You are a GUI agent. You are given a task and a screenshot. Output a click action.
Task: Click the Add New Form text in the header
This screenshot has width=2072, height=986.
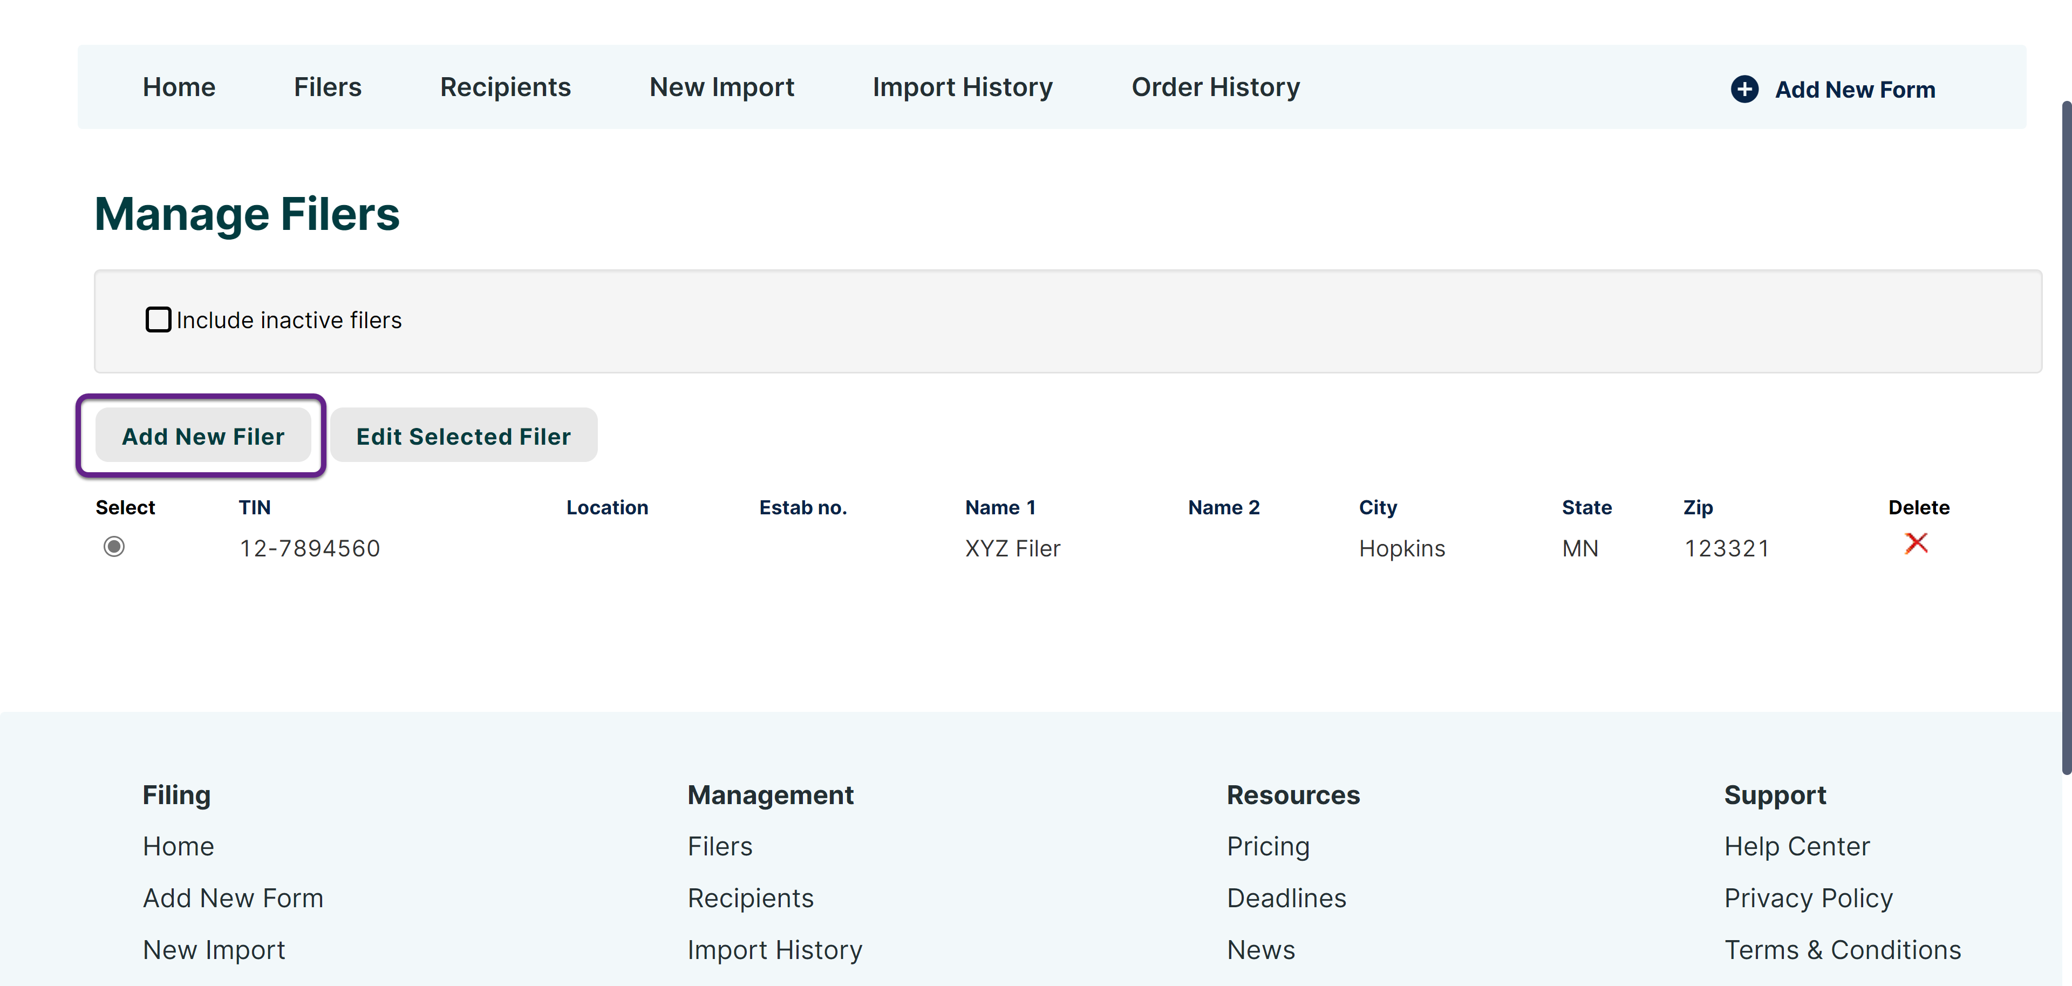(1855, 89)
